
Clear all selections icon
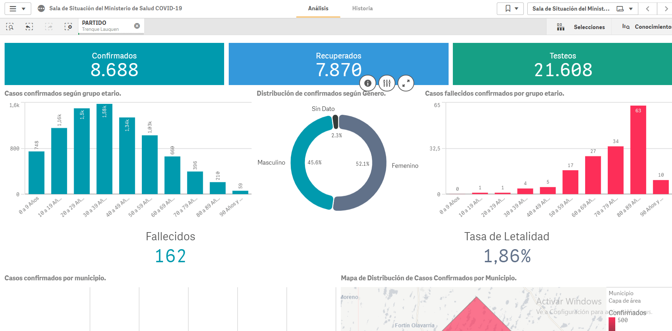tap(68, 27)
